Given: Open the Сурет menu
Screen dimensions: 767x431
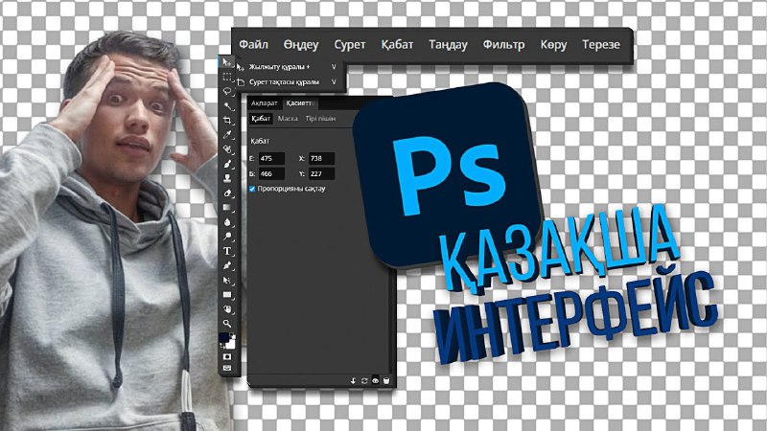Looking at the screenshot, I should (x=350, y=44).
